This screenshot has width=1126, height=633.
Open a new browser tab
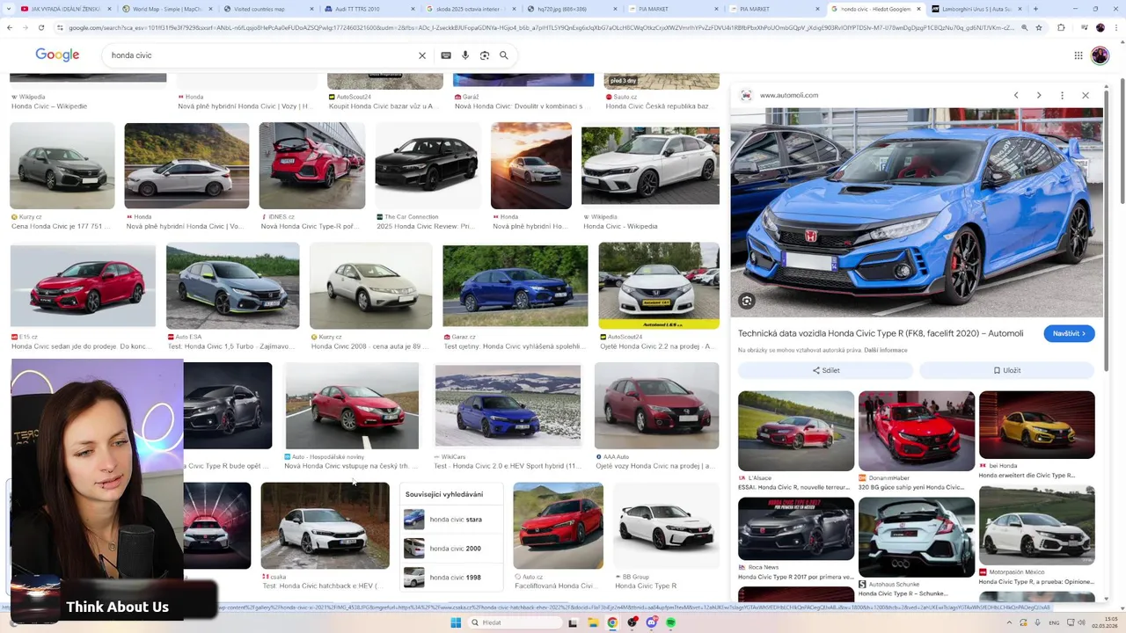[1035, 9]
